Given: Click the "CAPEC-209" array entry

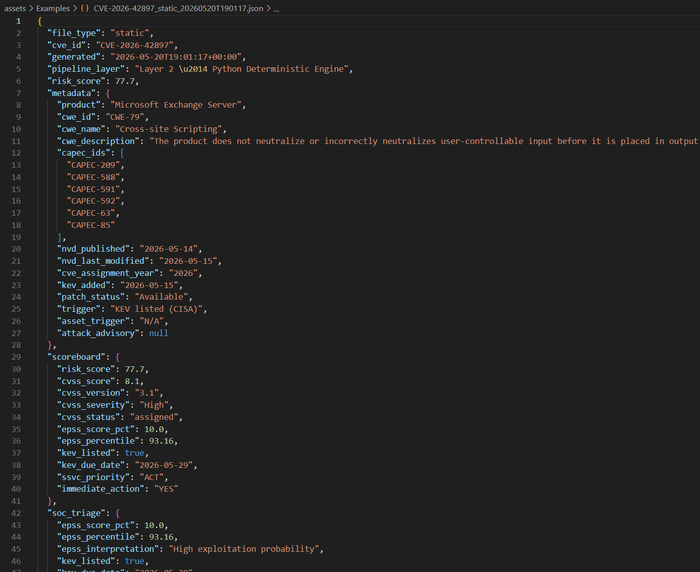Looking at the screenshot, I should click(x=93, y=165).
